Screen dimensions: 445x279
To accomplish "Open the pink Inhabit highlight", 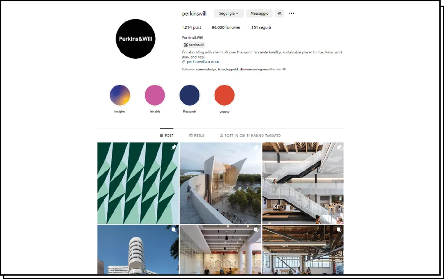I will (155, 95).
